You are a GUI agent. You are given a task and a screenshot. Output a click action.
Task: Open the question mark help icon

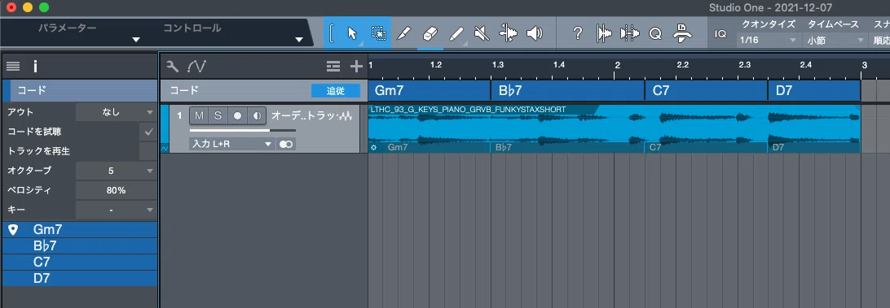tap(578, 33)
